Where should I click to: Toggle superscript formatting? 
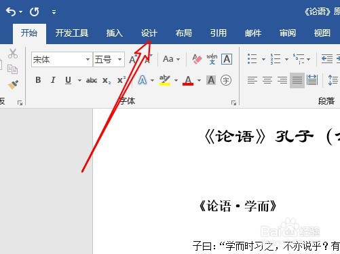121,80
